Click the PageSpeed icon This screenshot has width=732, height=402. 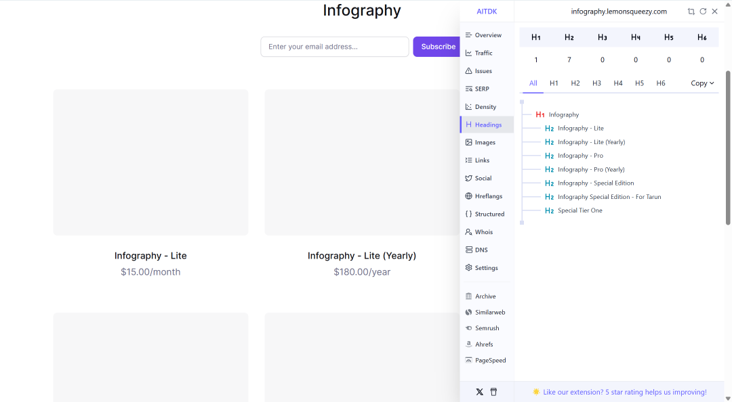pos(469,360)
